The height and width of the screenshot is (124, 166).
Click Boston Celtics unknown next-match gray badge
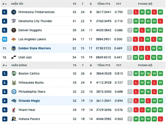130,74
